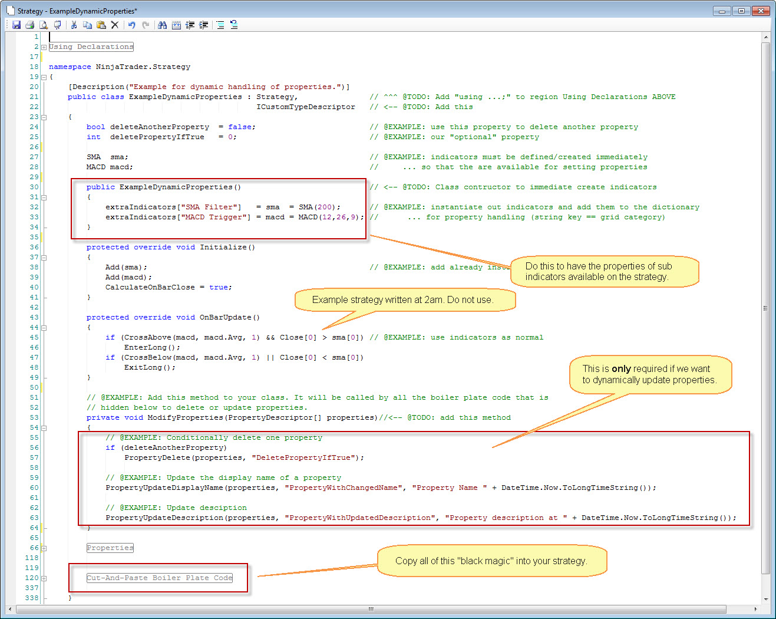Click the window title "Strategy - ExampleDynamicProperties*"
This screenshot has width=776, height=619.
coord(77,11)
